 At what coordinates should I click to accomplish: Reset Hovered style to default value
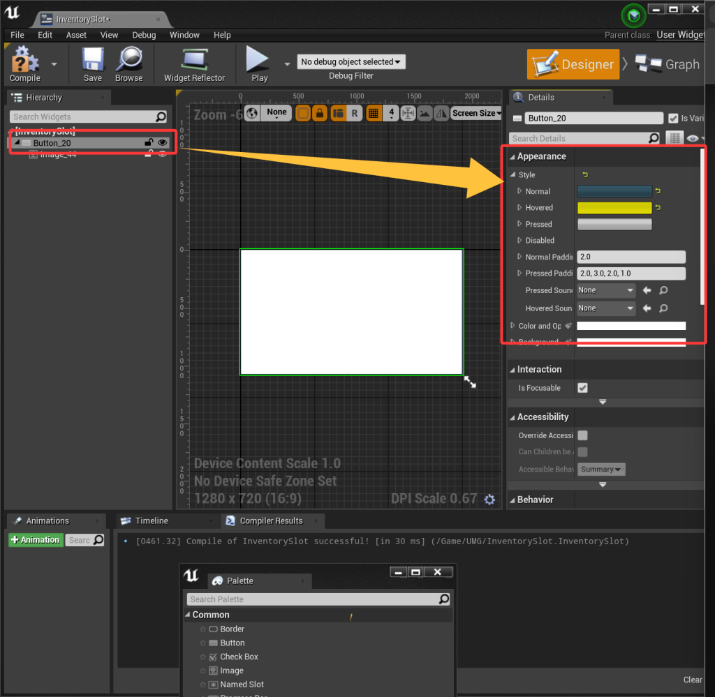tap(658, 207)
